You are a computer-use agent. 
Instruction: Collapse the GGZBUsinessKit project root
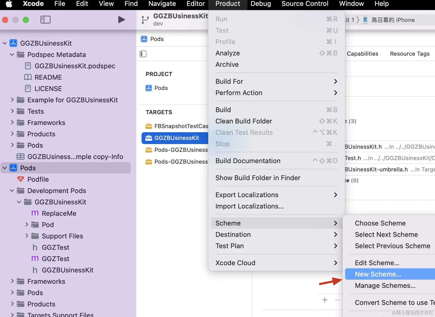5,43
